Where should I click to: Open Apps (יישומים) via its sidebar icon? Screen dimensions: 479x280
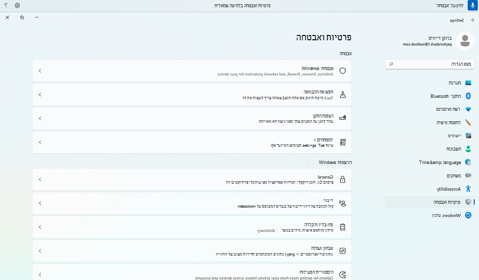468,135
